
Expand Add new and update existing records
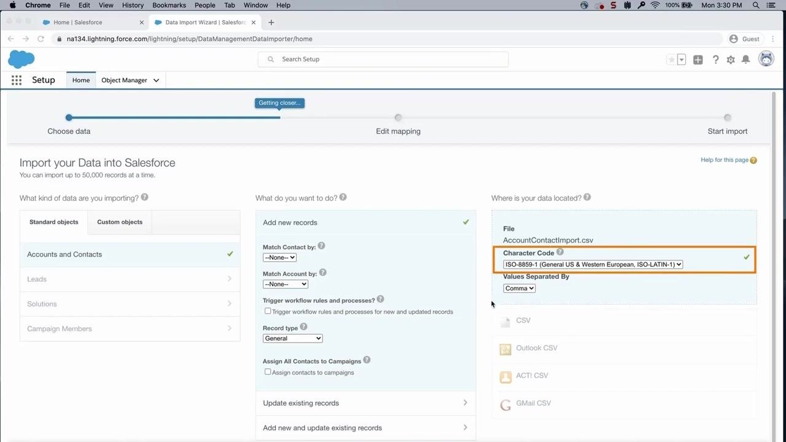(x=365, y=428)
